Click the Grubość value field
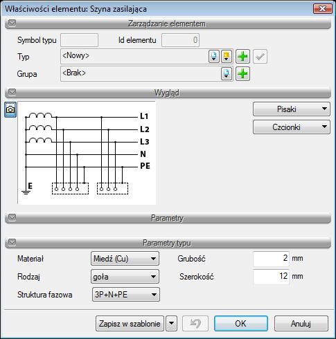336x339 pixels. tap(271, 259)
